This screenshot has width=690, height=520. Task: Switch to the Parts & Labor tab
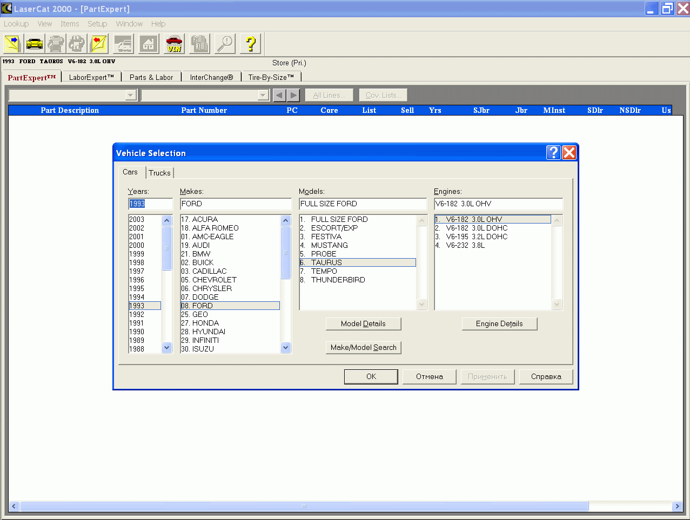point(151,77)
